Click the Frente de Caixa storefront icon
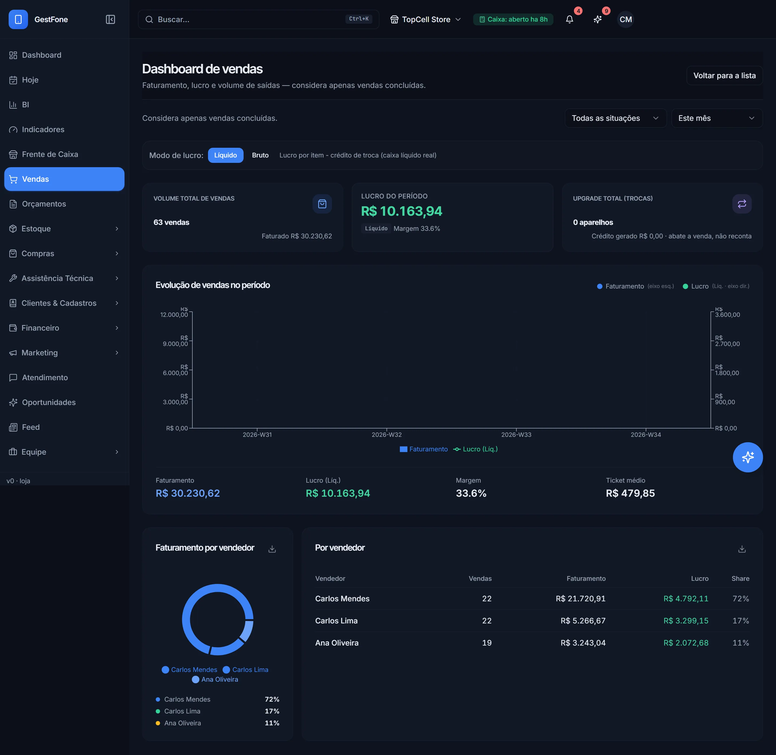 point(13,154)
